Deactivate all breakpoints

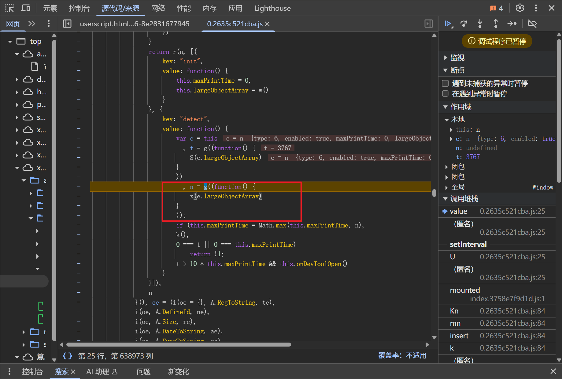coord(532,24)
